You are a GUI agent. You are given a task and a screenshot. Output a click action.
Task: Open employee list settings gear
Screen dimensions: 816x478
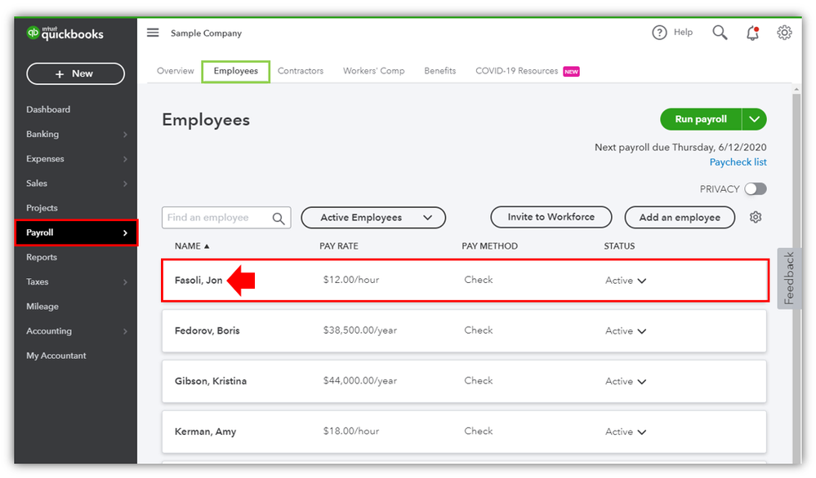[756, 217]
